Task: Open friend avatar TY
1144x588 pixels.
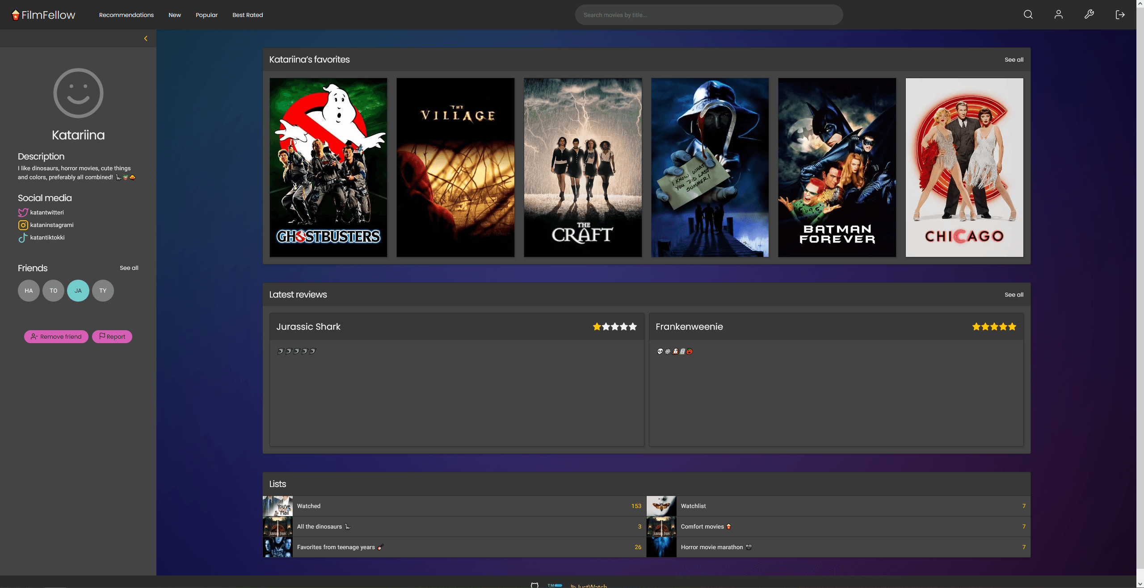Action: coord(103,290)
